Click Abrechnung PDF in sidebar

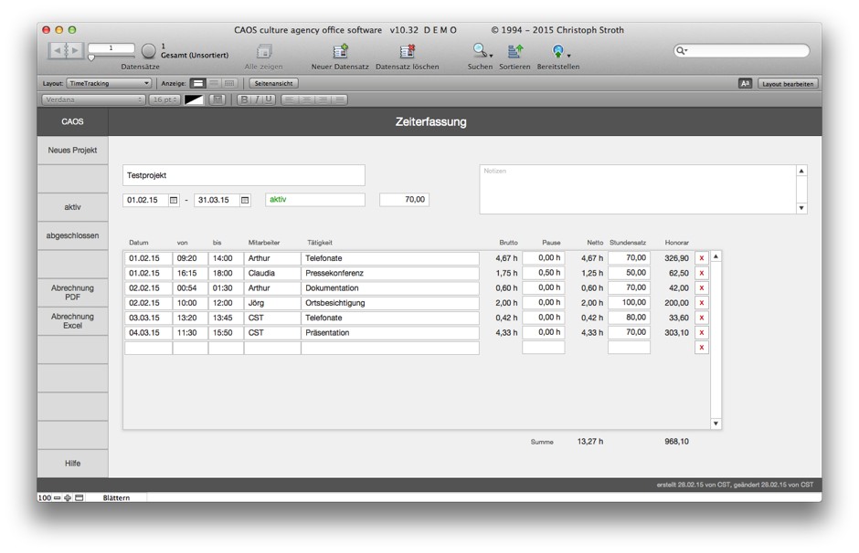[x=72, y=293]
